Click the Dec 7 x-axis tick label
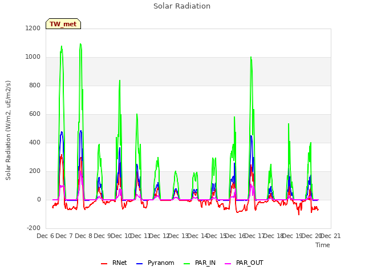 point(64,236)
